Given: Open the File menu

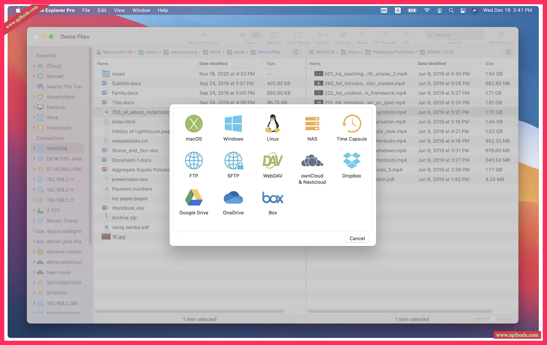Looking at the screenshot, I should (x=86, y=10).
